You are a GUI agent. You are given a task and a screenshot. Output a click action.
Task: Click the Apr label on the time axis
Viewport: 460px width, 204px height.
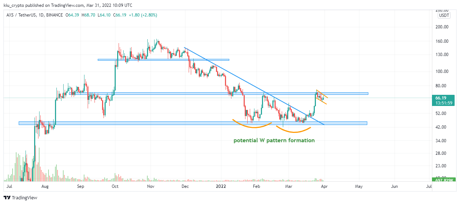pos(324,187)
